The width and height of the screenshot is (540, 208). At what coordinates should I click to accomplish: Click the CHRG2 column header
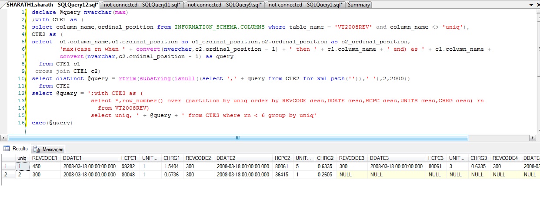[x=326, y=159]
